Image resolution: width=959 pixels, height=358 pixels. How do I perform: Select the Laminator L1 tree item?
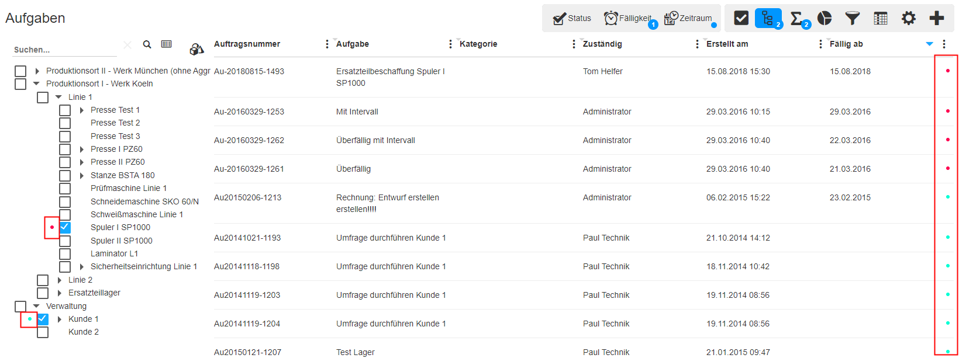pyautogui.click(x=114, y=253)
